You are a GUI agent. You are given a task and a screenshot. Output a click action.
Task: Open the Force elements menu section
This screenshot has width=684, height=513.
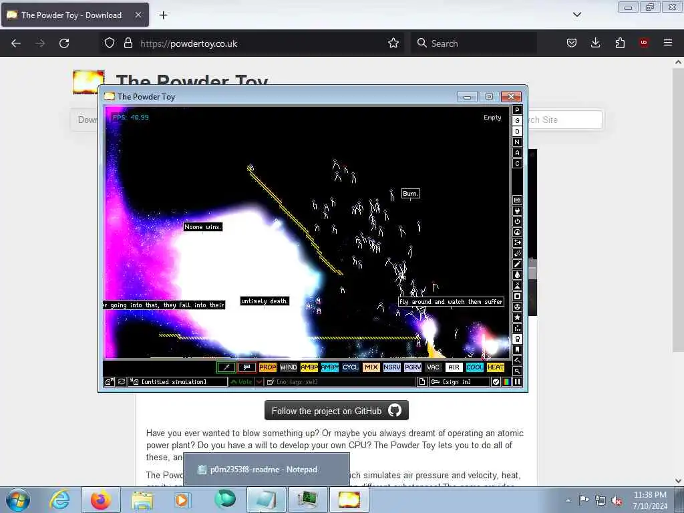click(x=517, y=243)
